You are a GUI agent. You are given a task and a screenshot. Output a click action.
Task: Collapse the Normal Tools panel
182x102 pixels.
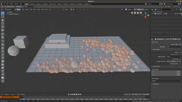[x=156, y=67]
